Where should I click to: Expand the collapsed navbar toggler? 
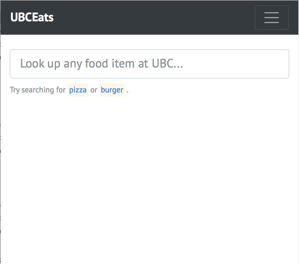[271, 18]
